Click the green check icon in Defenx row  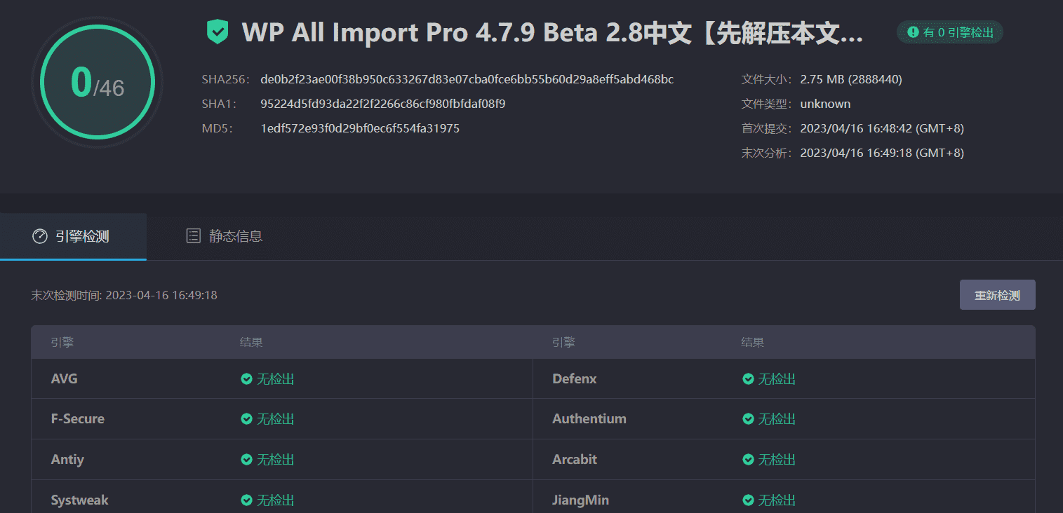(748, 379)
